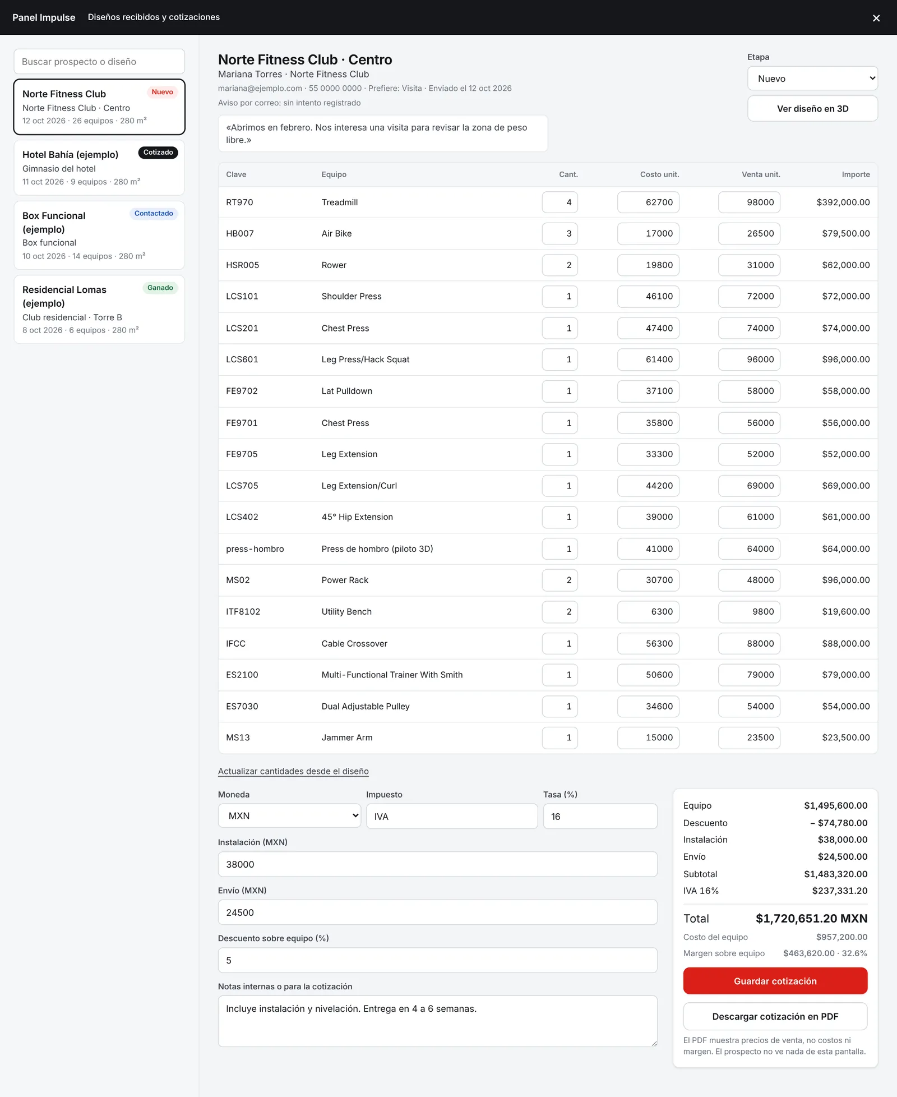
Task: Click the Instalación (MXN) field
Action: (x=437, y=864)
